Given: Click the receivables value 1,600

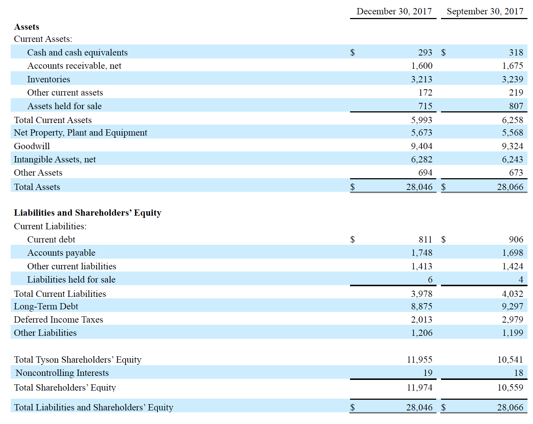Looking at the screenshot, I should point(422,66).
